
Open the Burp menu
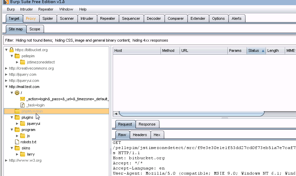click(x=11, y=9)
